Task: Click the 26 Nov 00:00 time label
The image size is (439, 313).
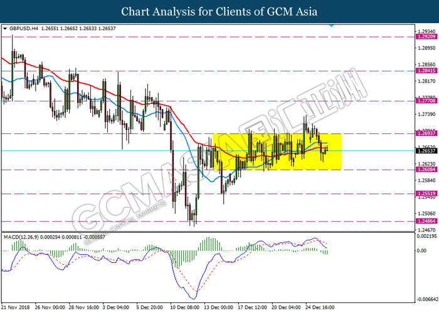Action: 50,307
